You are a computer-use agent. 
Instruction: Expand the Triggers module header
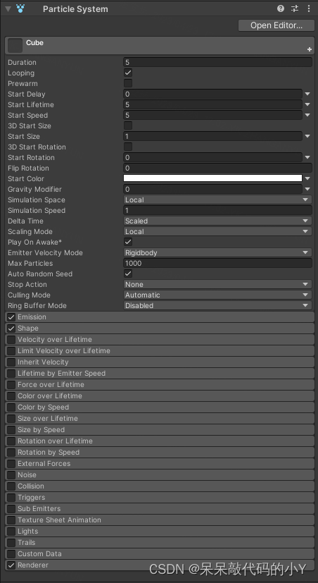coord(160,498)
